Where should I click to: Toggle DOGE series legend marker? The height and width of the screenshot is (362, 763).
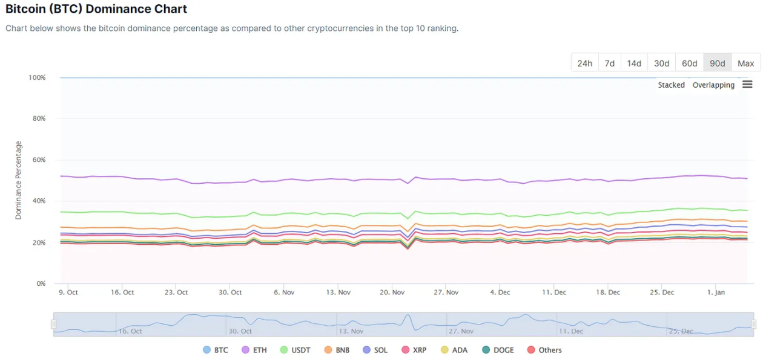(x=486, y=350)
